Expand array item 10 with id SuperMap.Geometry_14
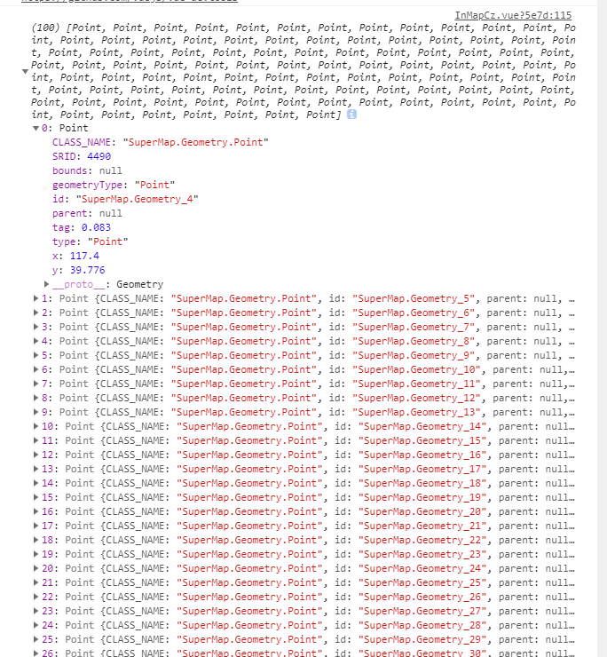The width and height of the screenshot is (607, 657). coord(36,426)
